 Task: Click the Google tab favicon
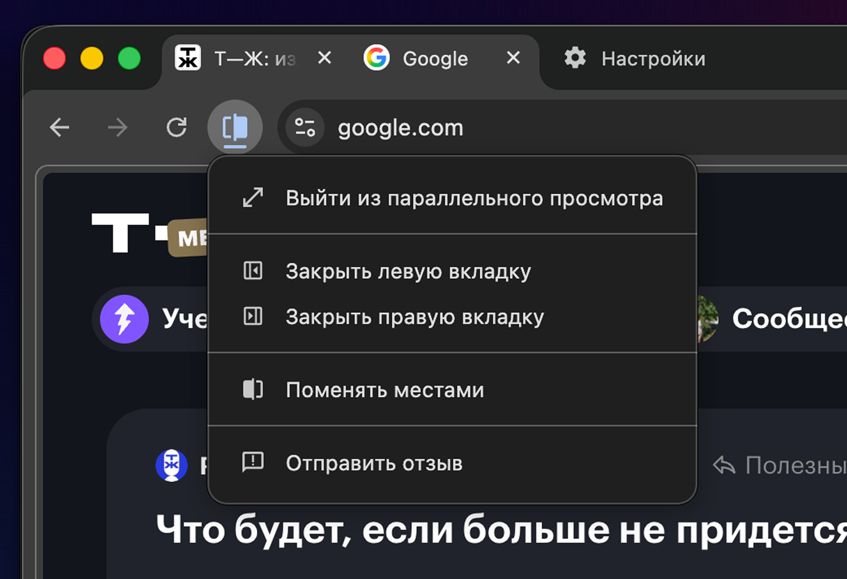(x=377, y=58)
